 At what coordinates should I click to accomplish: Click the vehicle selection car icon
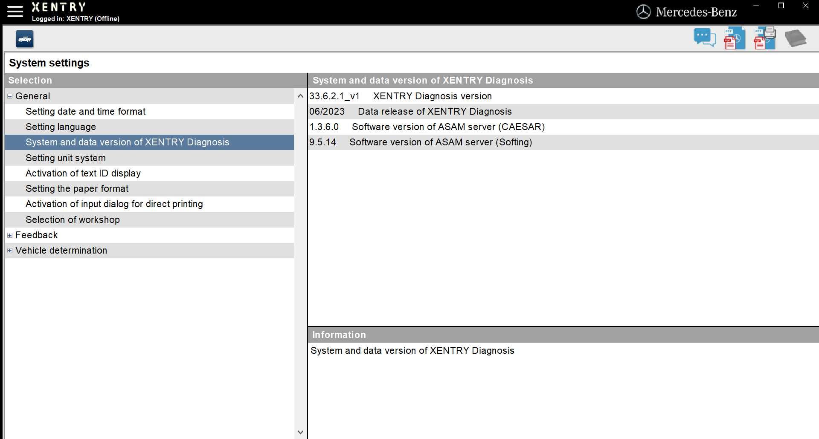[25, 39]
